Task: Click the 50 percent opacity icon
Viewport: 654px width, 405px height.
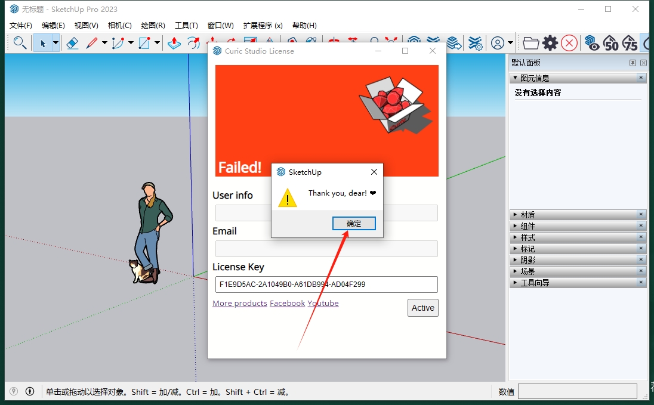Action: point(610,43)
